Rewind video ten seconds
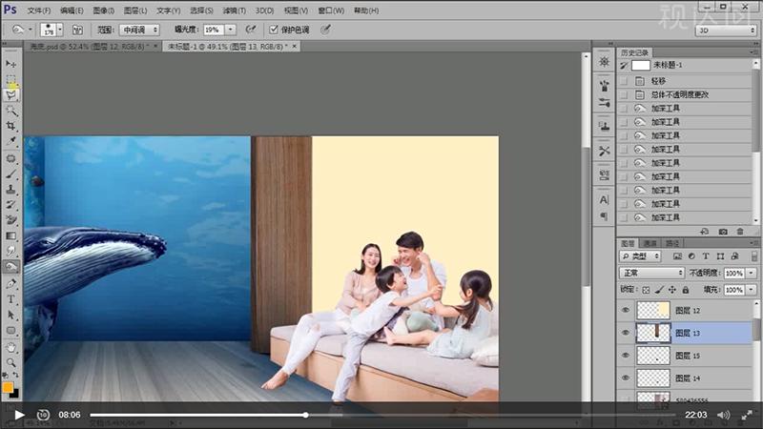Viewport: 763px width, 429px height. coord(43,415)
